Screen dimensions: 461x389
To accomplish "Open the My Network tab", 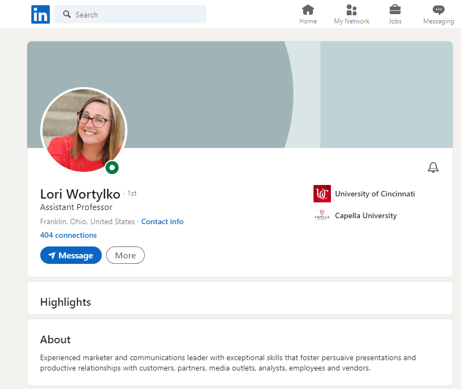I will (352, 14).
